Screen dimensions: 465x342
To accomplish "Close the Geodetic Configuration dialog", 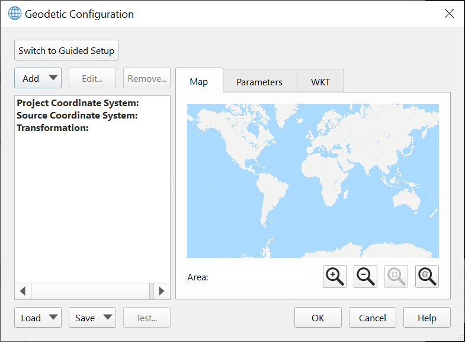I will (x=449, y=14).
